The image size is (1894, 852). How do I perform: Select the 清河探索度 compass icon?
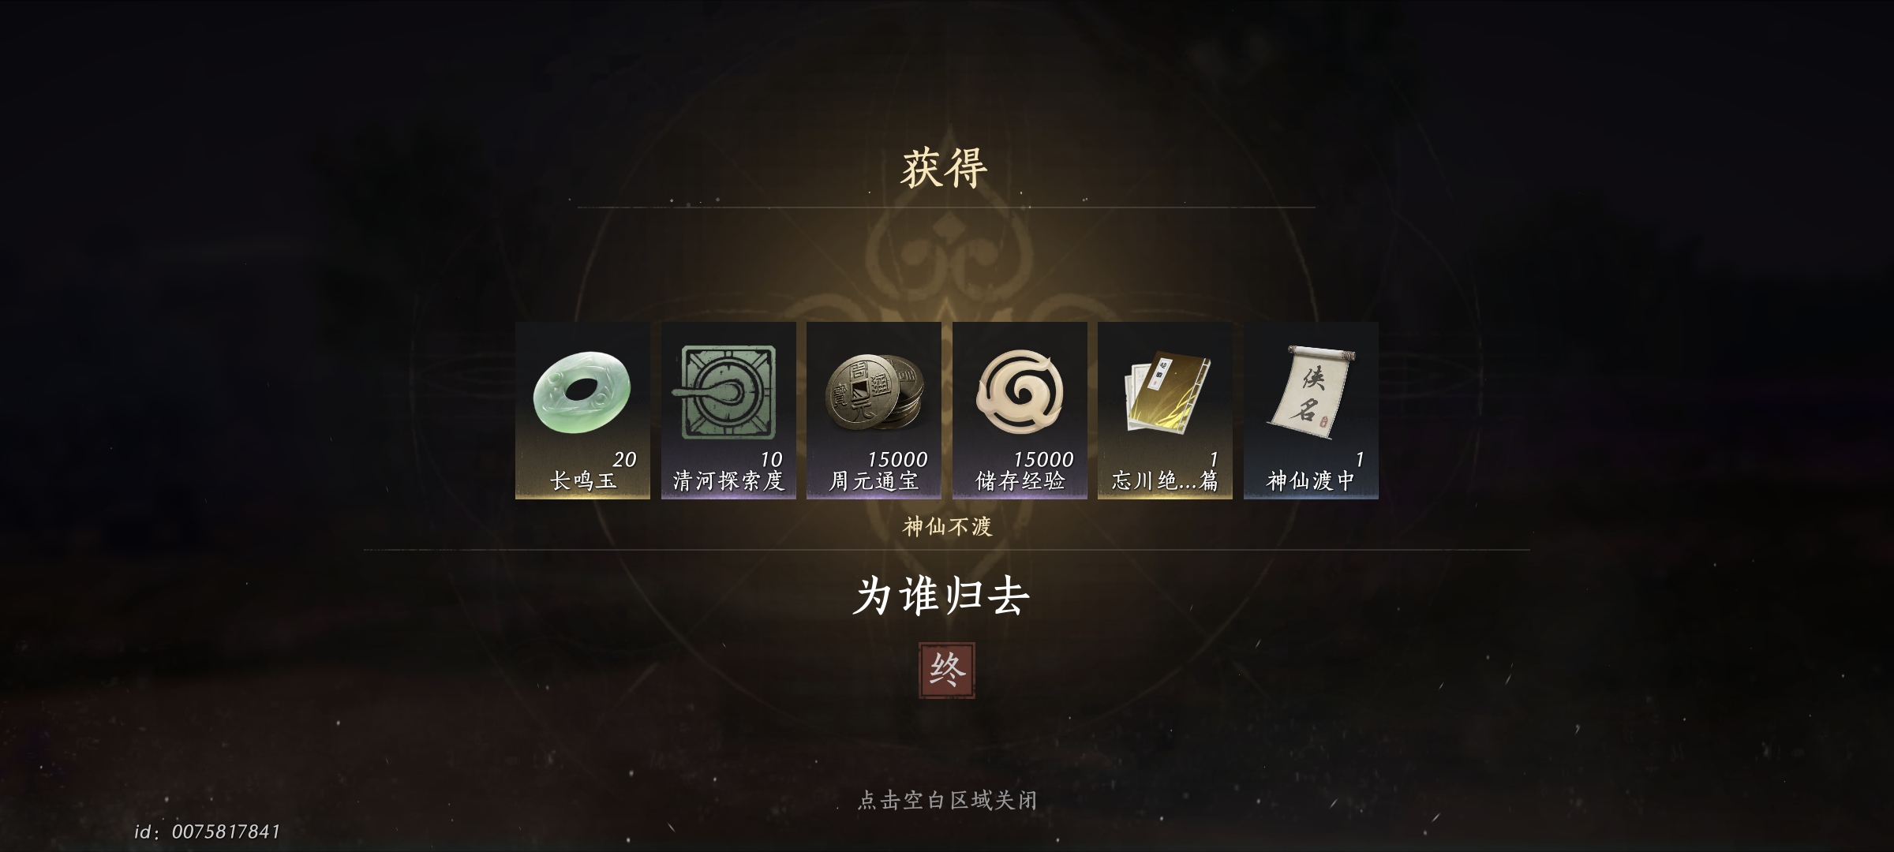click(726, 392)
